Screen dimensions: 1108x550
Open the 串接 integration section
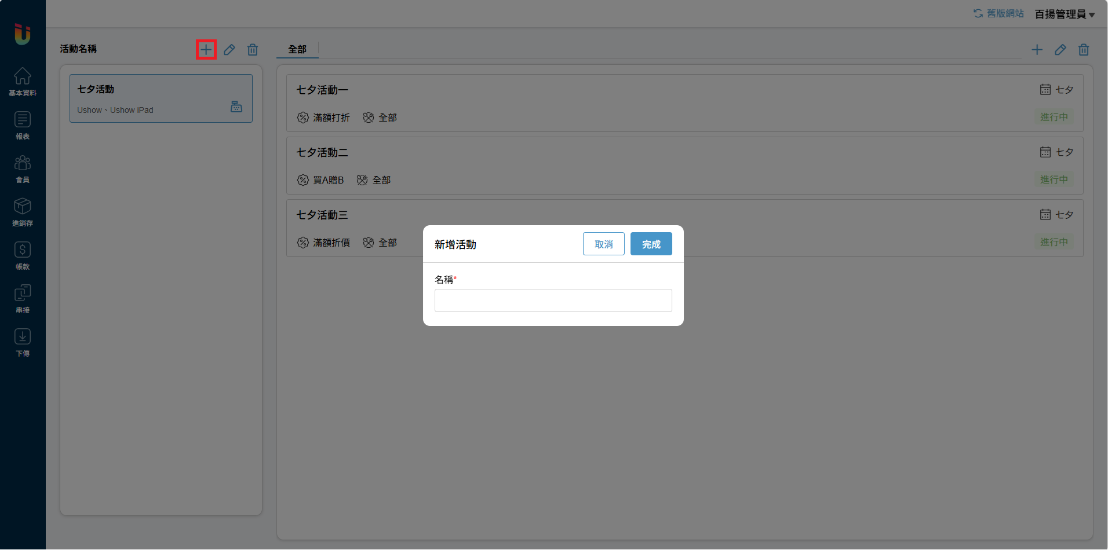coord(23,299)
